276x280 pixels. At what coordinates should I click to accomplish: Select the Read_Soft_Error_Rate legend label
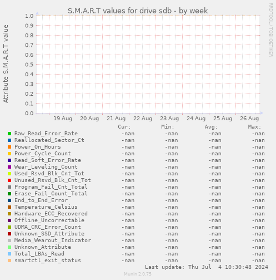coord(48,160)
